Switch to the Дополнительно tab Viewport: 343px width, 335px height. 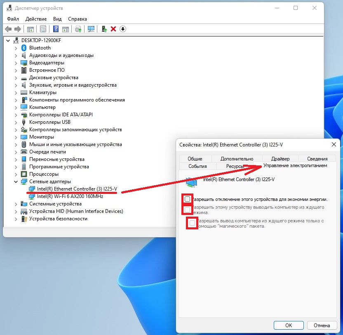[237, 159]
